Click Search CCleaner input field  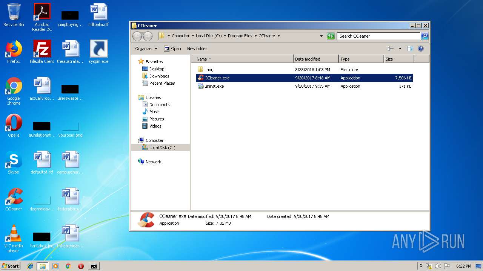click(x=378, y=36)
